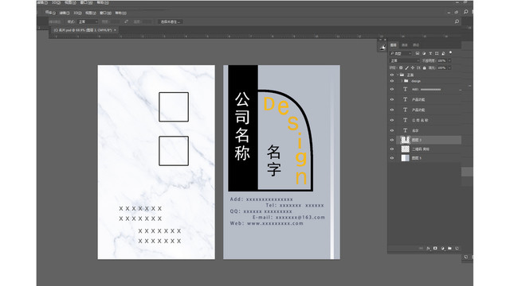Click the 图层 3 layer thumbnail
This screenshot has height=286, width=510.
pyautogui.click(x=405, y=140)
